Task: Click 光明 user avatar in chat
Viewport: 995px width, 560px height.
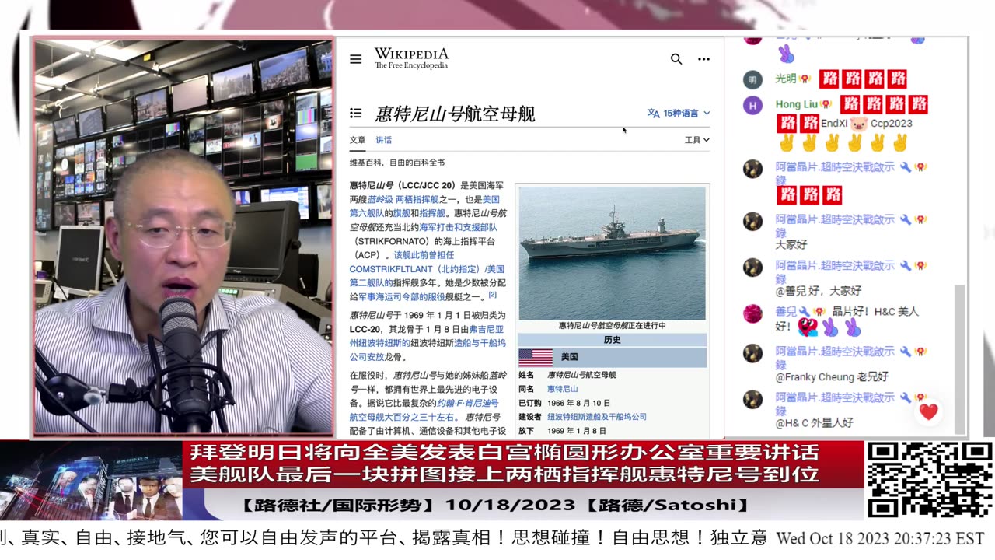Action: (752, 79)
